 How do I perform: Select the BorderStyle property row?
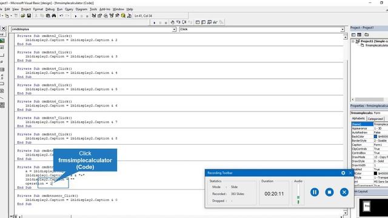click(370, 140)
